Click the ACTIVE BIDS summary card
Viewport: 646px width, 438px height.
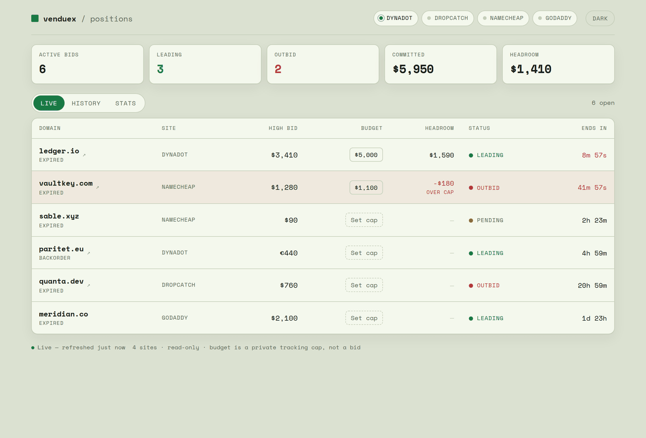[87, 64]
